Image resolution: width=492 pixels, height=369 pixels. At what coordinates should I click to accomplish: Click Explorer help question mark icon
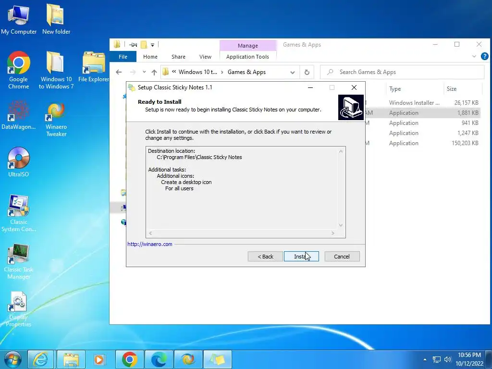pyautogui.click(x=484, y=57)
